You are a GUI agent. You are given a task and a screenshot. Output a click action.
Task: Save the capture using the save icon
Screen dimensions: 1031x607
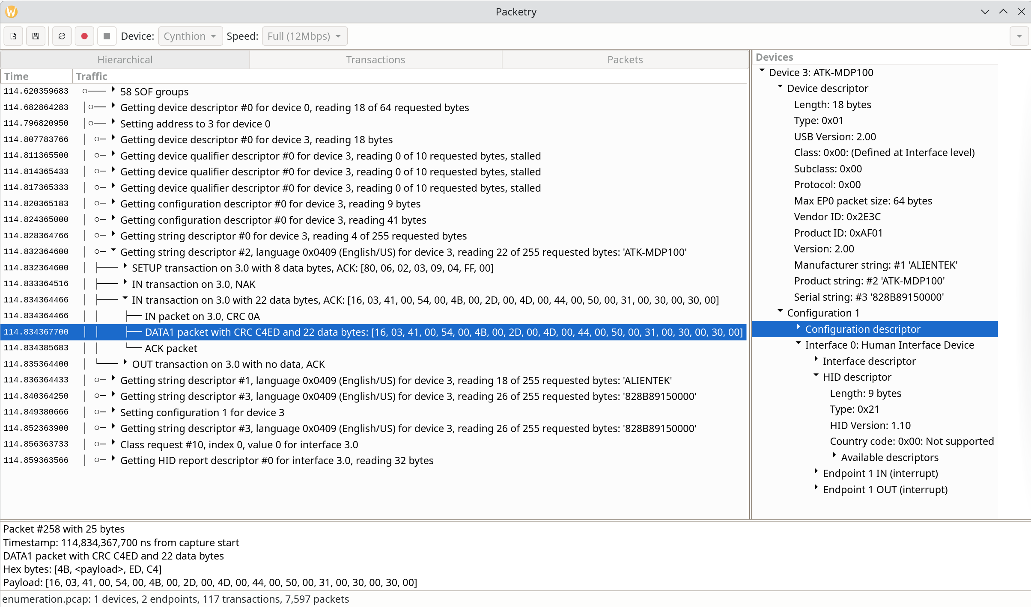(x=36, y=36)
